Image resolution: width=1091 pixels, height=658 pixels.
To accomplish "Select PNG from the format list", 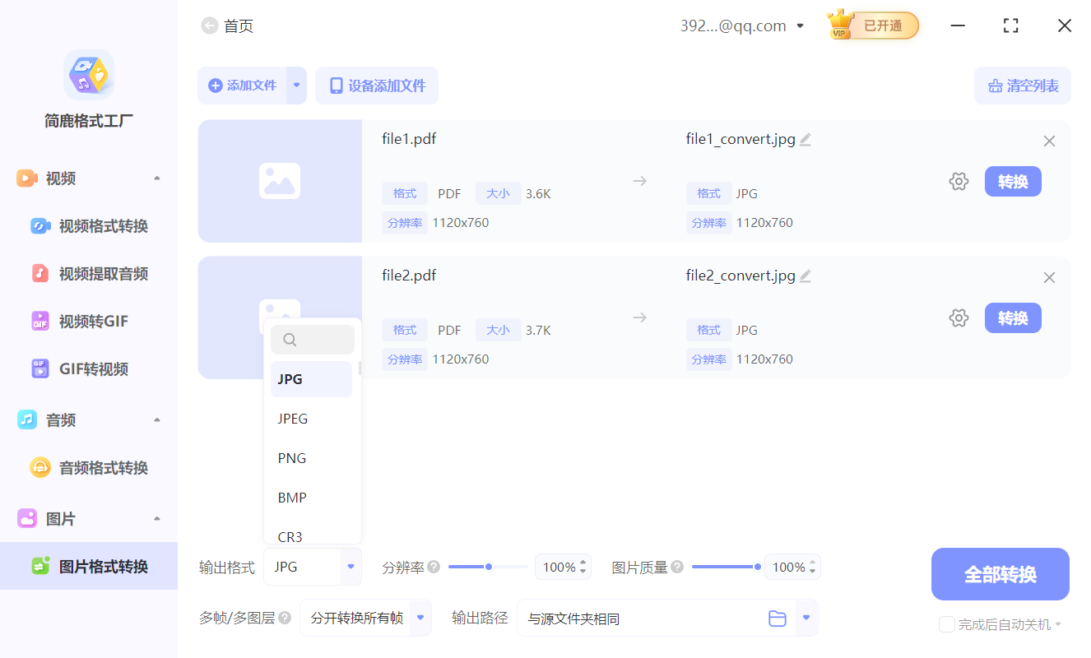I will point(290,457).
